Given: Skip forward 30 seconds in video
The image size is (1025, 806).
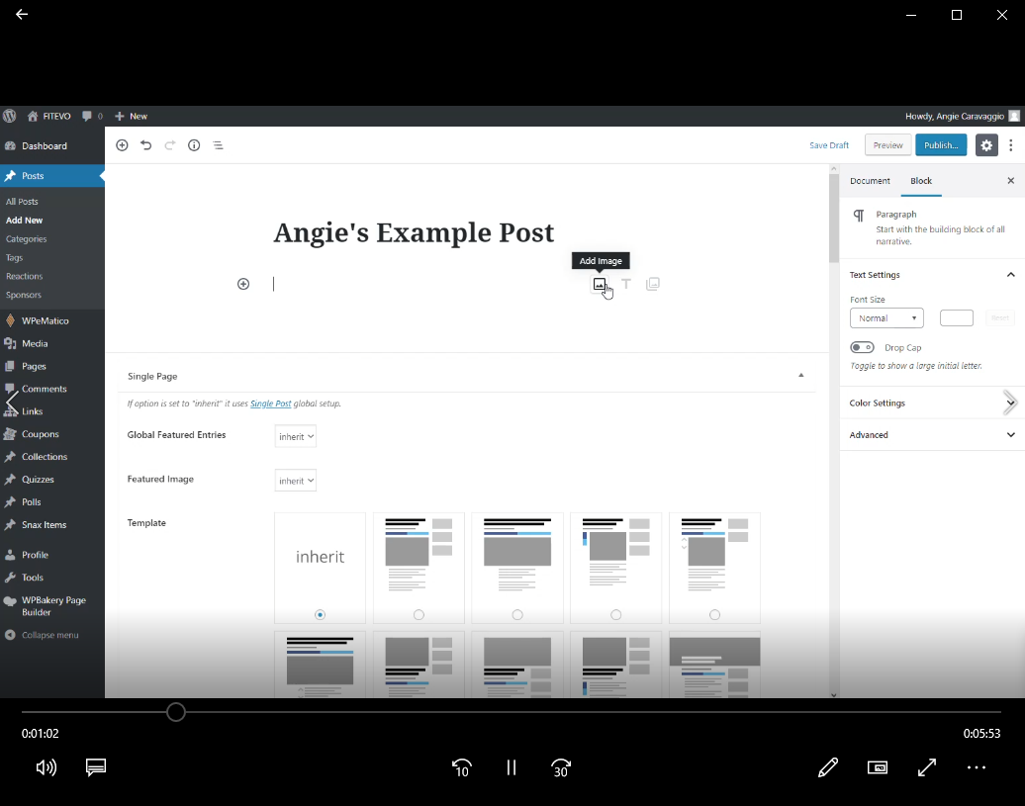Looking at the screenshot, I should click(561, 767).
